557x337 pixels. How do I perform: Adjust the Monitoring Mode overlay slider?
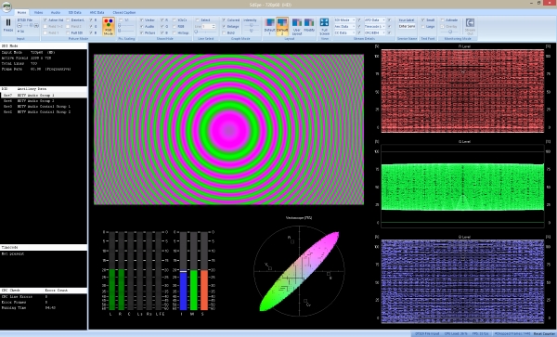coord(449,32)
